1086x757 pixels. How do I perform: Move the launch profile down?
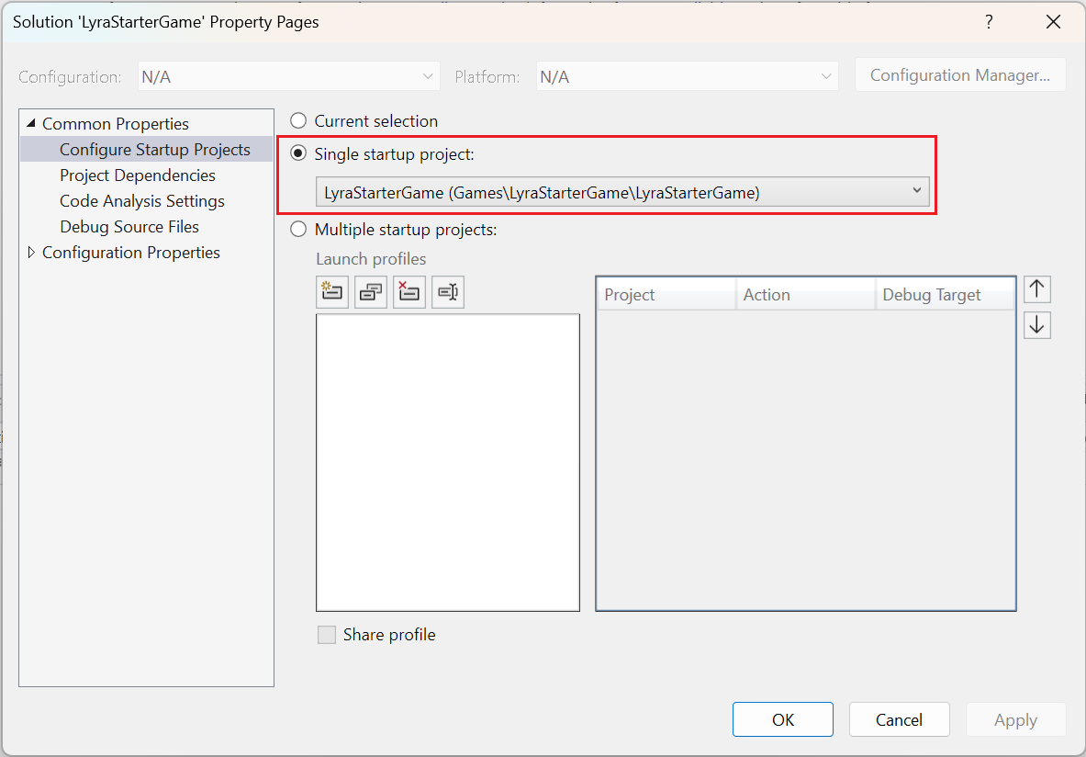click(x=1036, y=324)
